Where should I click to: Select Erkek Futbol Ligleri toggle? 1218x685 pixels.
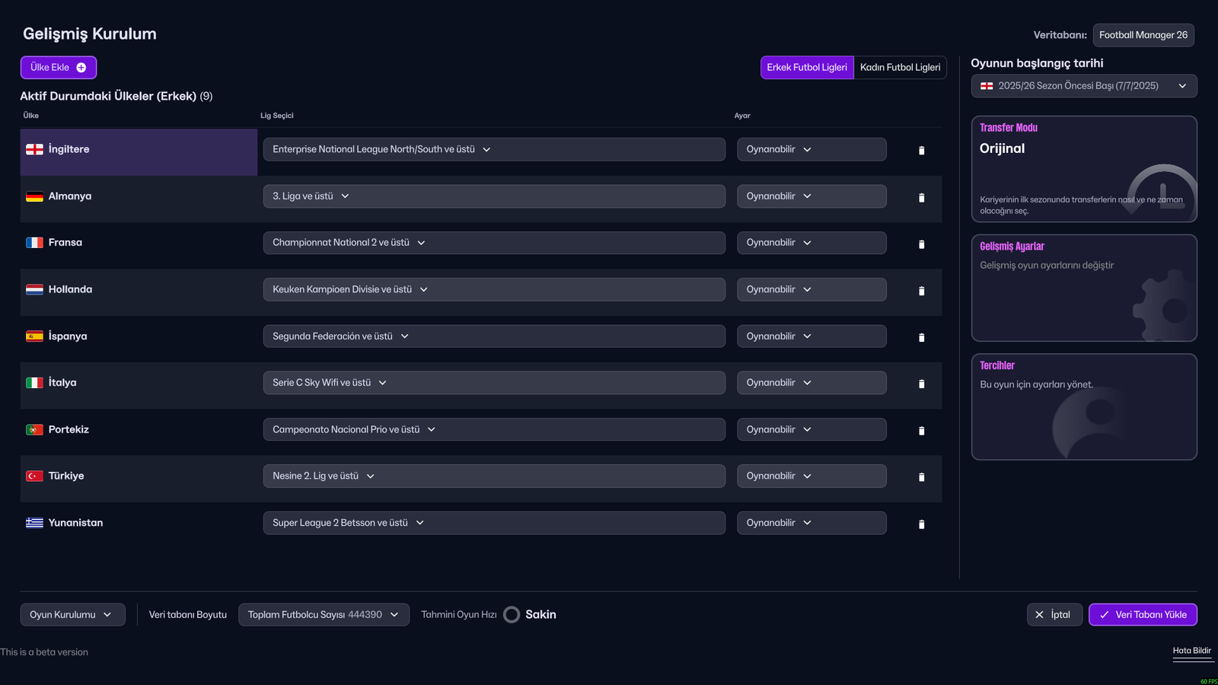(x=807, y=68)
